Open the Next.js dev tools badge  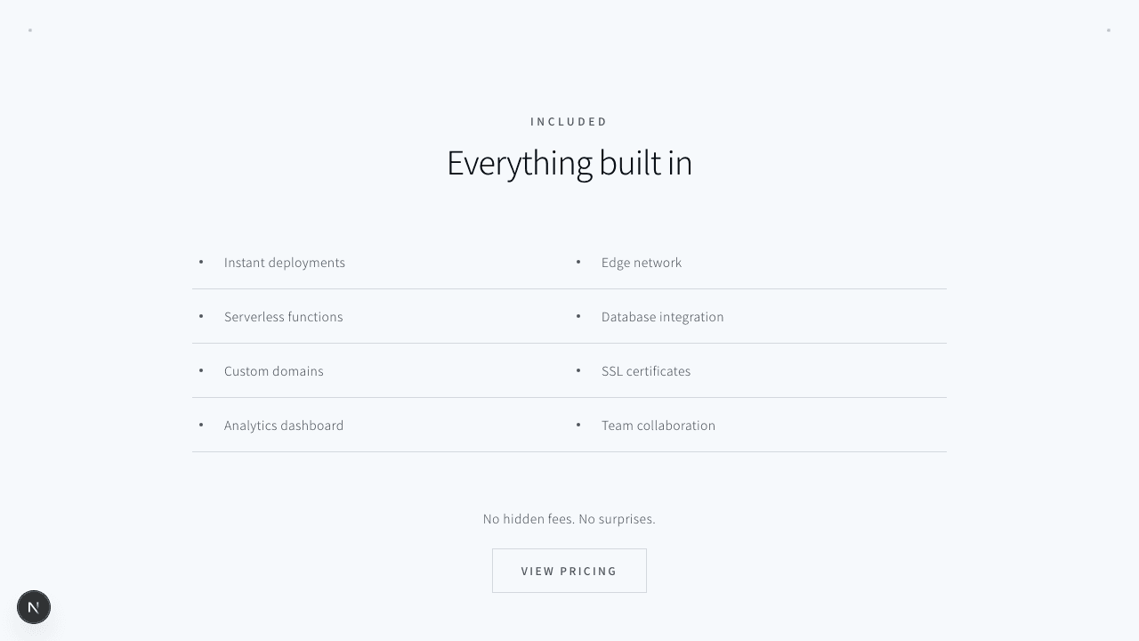(34, 607)
